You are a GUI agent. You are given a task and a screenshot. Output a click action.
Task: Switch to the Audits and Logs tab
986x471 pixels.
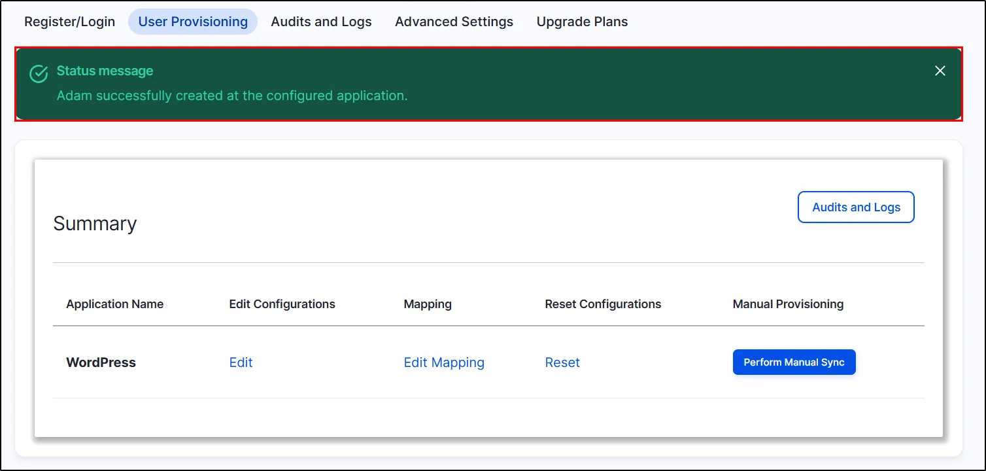pos(321,22)
